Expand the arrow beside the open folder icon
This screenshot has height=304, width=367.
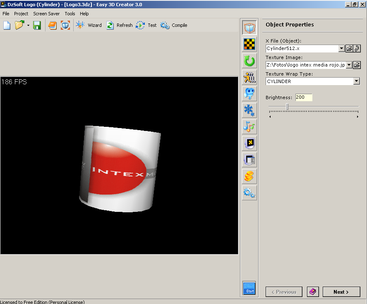[x=28, y=25]
